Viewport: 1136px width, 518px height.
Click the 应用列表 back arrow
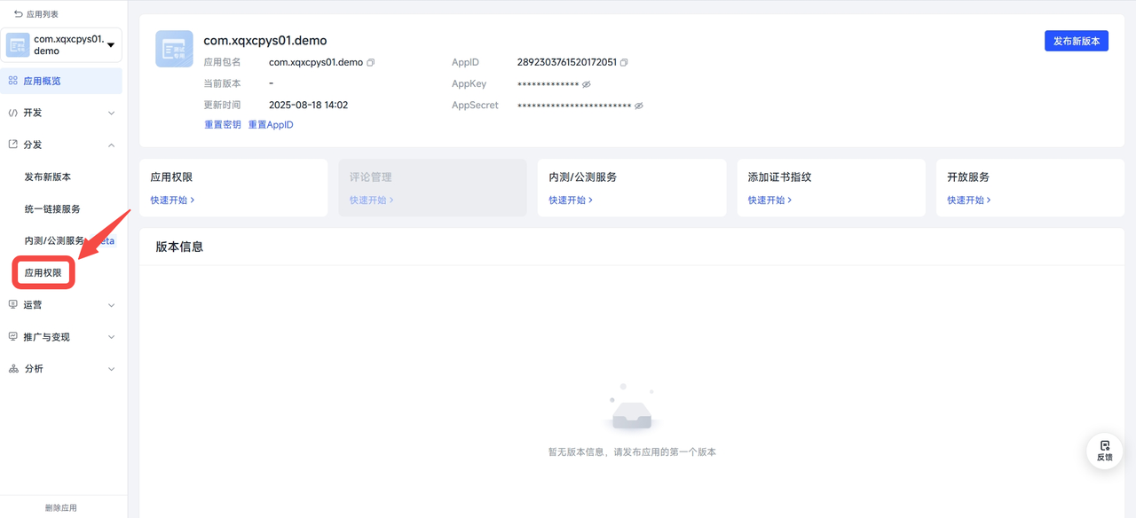tap(19, 14)
